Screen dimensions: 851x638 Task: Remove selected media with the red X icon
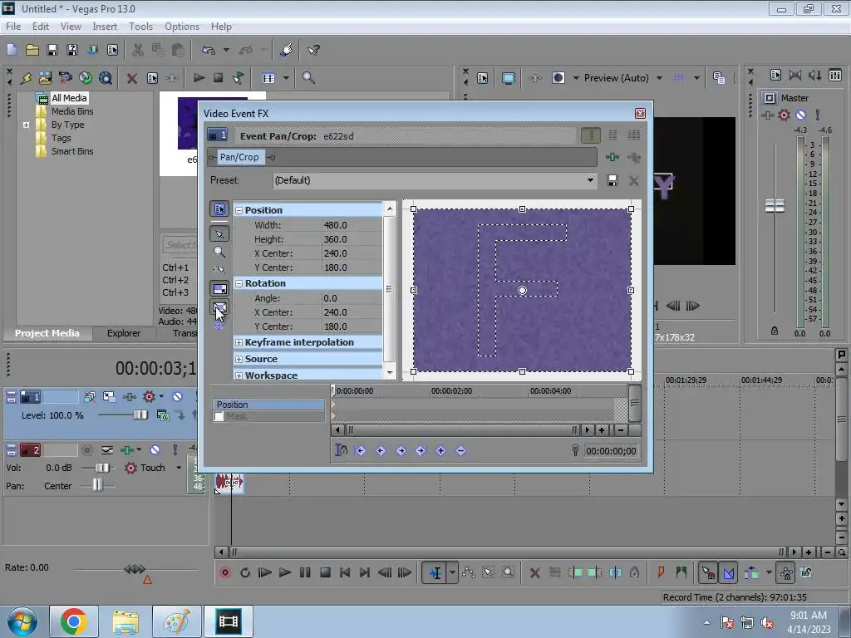[131, 79]
